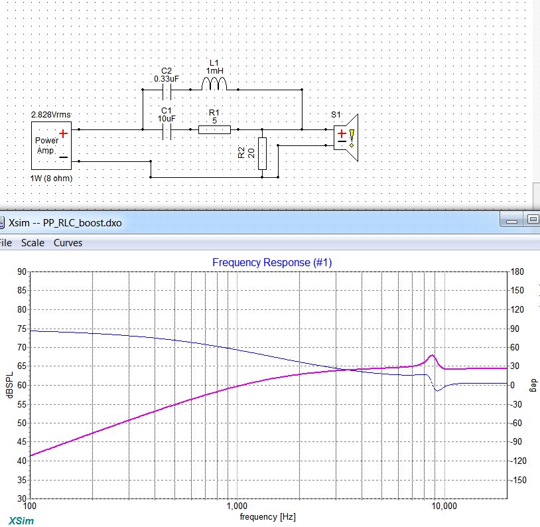Click the deg phase axis label
This screenshot has height=527, width=540.
click(x=533, y=385)
